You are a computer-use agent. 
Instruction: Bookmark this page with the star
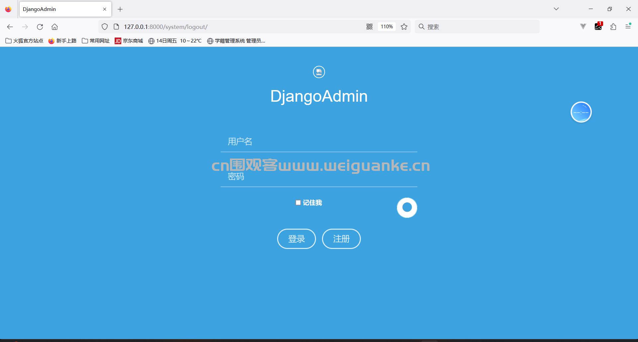[404, 27]
